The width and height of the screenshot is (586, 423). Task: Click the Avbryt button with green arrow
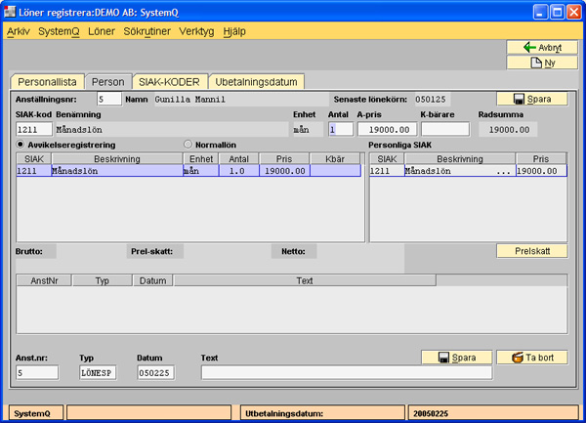click(536, 47)
